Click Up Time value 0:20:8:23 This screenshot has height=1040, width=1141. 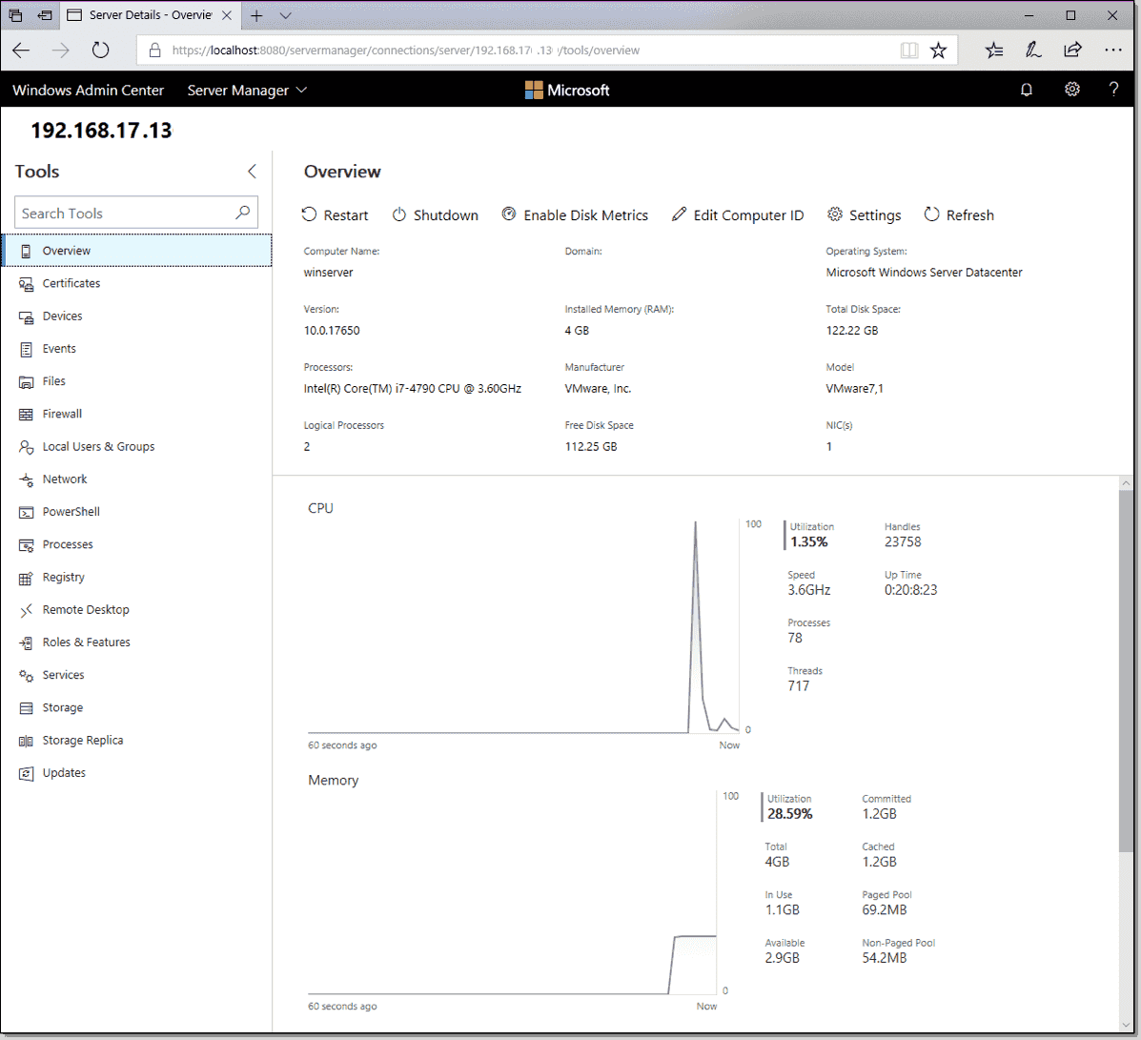coord(910,590)
